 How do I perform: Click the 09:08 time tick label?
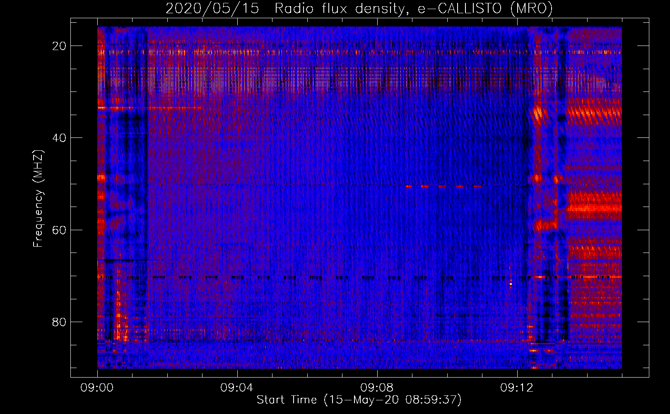click(x=377, y=388)
